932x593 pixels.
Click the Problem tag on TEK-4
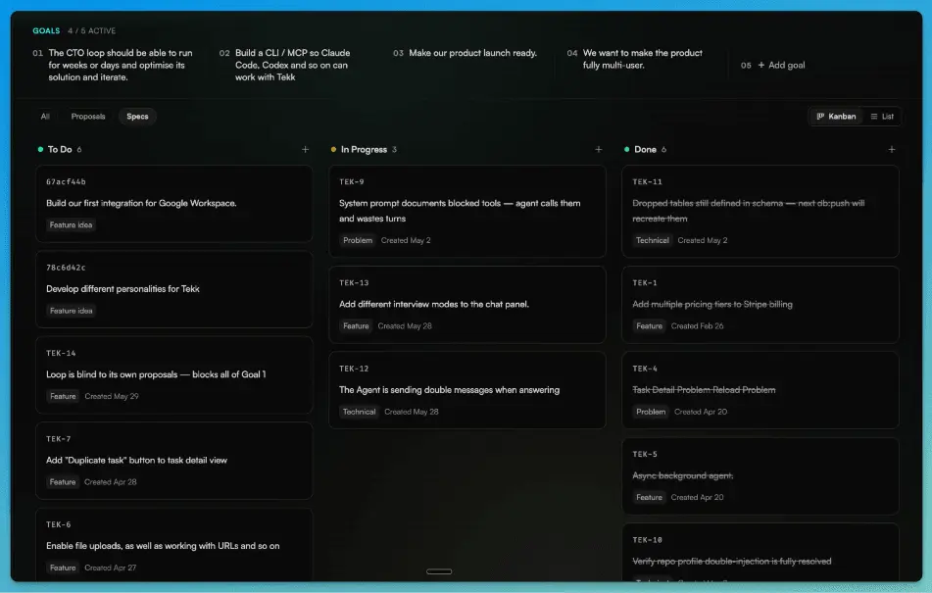click(651, 412)
